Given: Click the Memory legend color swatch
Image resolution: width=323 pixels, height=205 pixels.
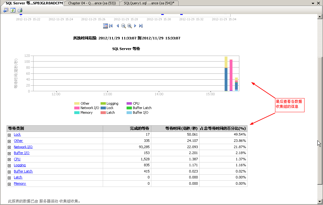Looking at the screenshot, I should pyautogui.click(x=77, y=113).
